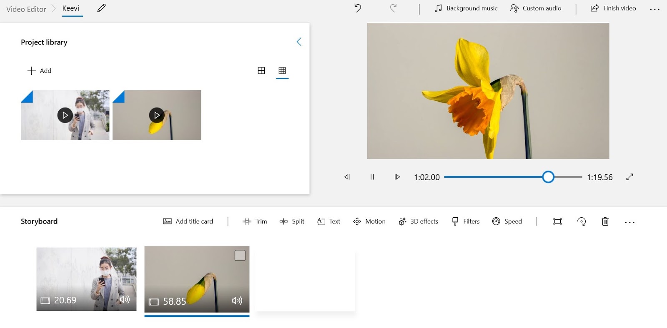Add a title card to storyboard
Image resolution: width=667 pixels, height=328 pixels.
(188, 221)
